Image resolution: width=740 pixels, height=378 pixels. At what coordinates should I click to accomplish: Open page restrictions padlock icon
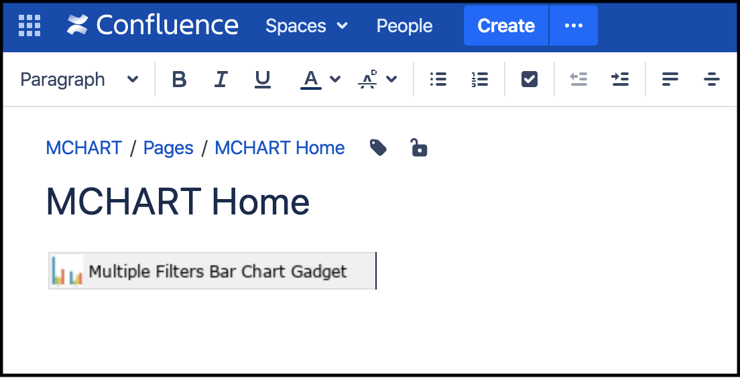[x=419, y=147]
